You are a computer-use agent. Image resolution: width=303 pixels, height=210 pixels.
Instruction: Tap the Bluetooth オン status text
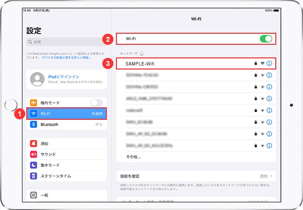99,124
